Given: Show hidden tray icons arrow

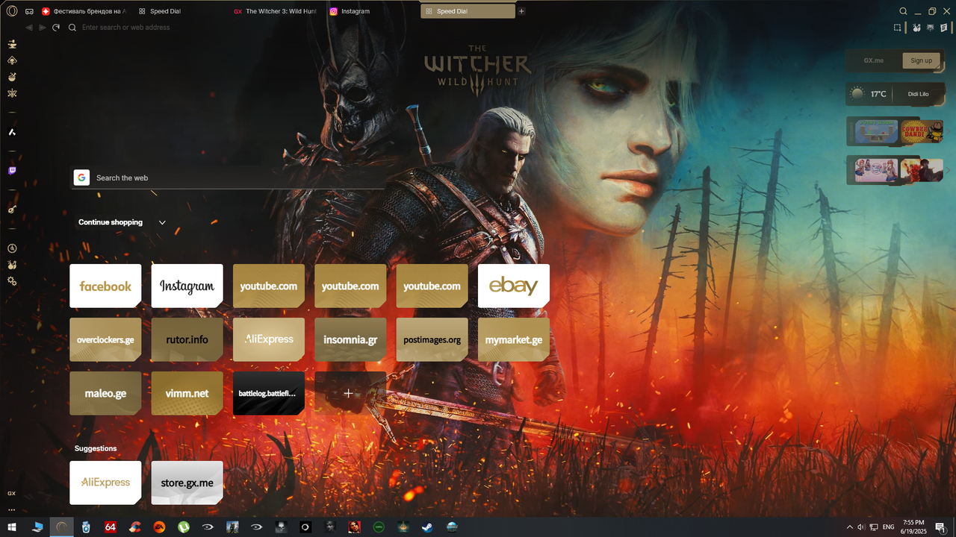Looking at the screenshot, I should (849, 527).
